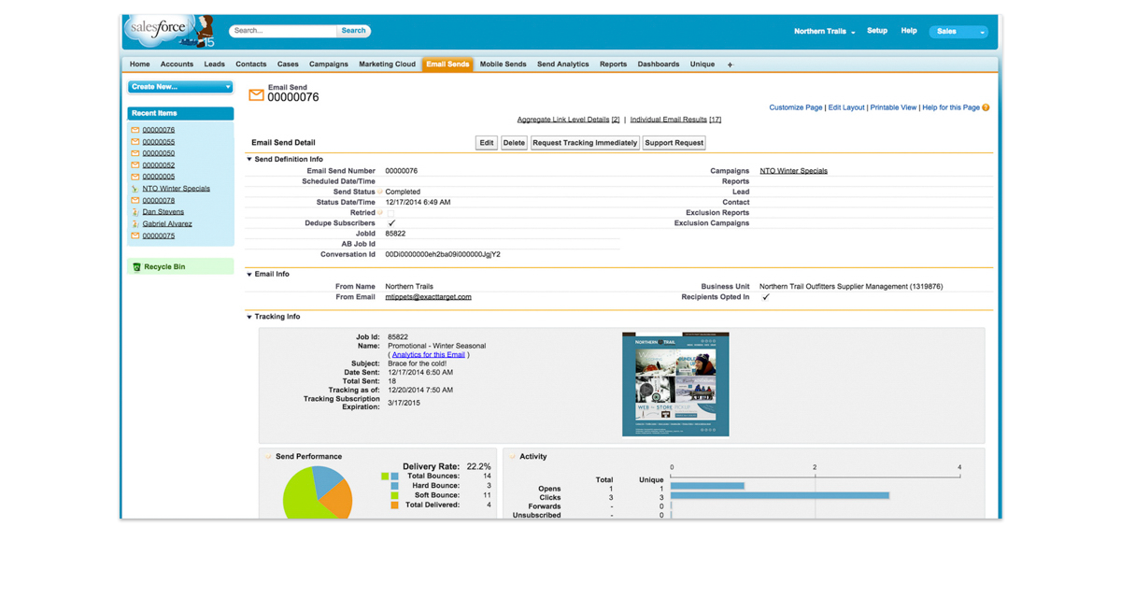Viewport: 1121px width, 598px height.
Task: Toggle the Dedupe Subscribers checkbox
Action: pos(391,223)
